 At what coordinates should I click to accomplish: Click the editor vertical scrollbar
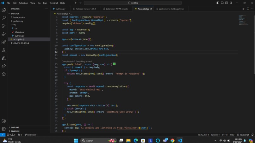[x=254, y=45]
